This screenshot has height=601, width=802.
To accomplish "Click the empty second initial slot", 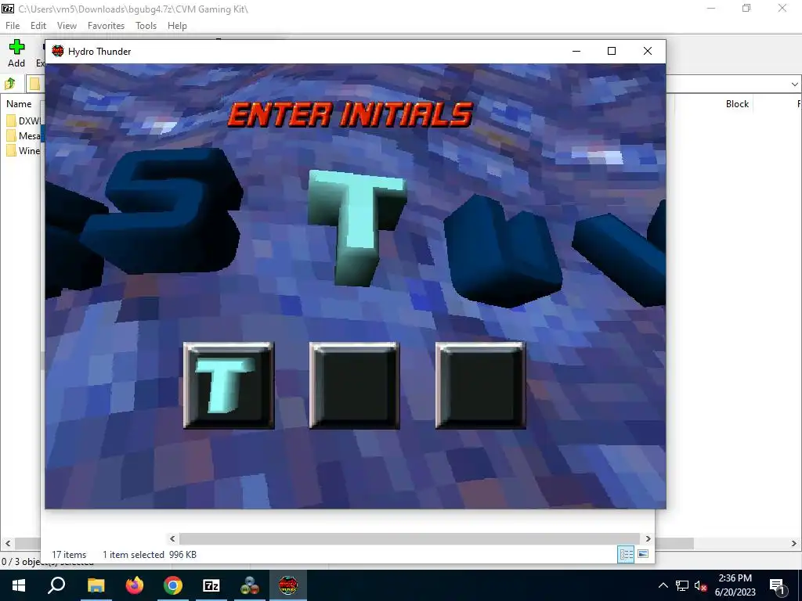I will point(355,385).
